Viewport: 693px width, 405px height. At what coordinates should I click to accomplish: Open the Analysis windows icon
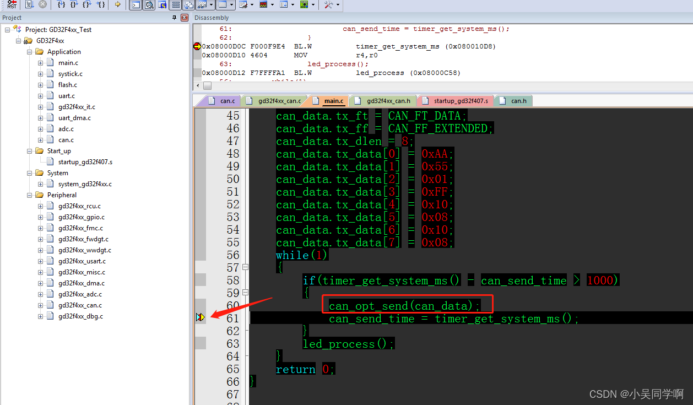coord(263,5)
